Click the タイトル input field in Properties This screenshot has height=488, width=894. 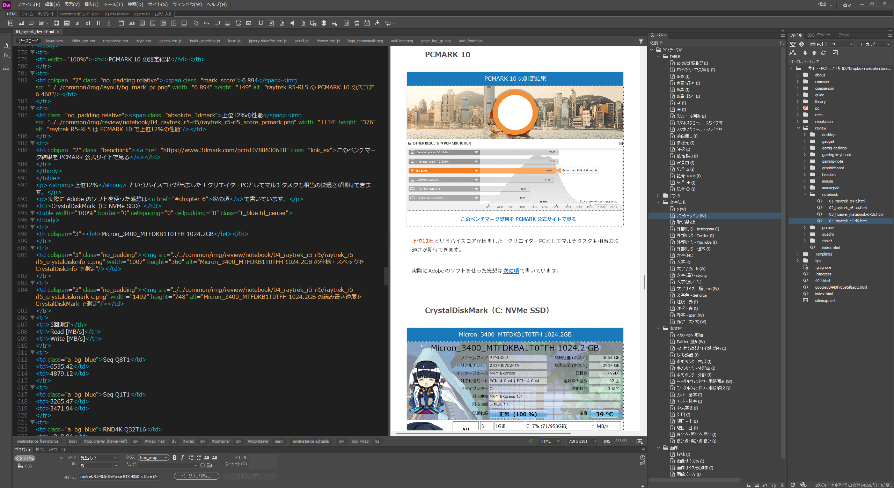(x=119, y=476)
